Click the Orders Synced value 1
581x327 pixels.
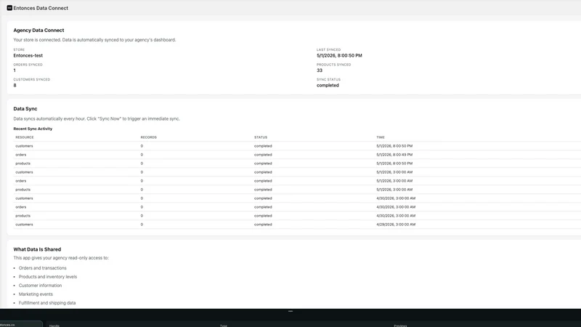point(15,70)
